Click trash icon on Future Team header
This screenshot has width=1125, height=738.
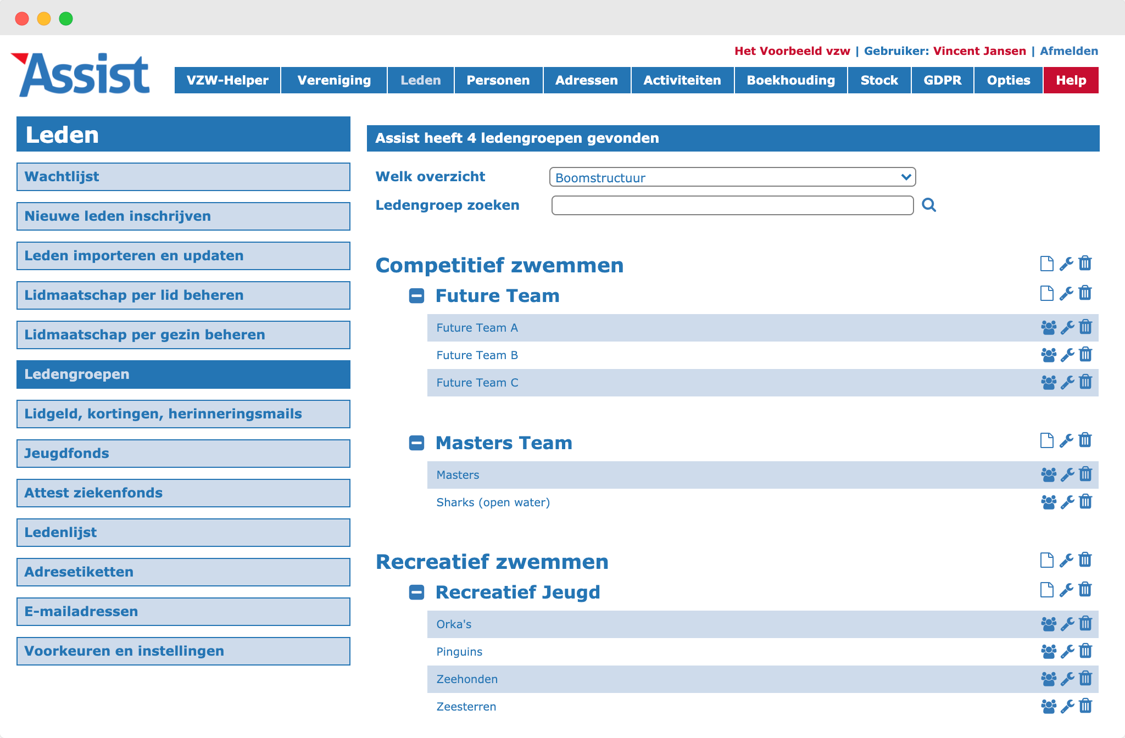(1085, 293)
